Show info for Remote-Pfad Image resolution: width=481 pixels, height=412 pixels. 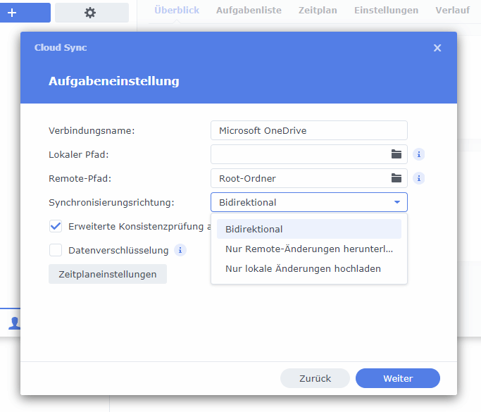point(419,178)
